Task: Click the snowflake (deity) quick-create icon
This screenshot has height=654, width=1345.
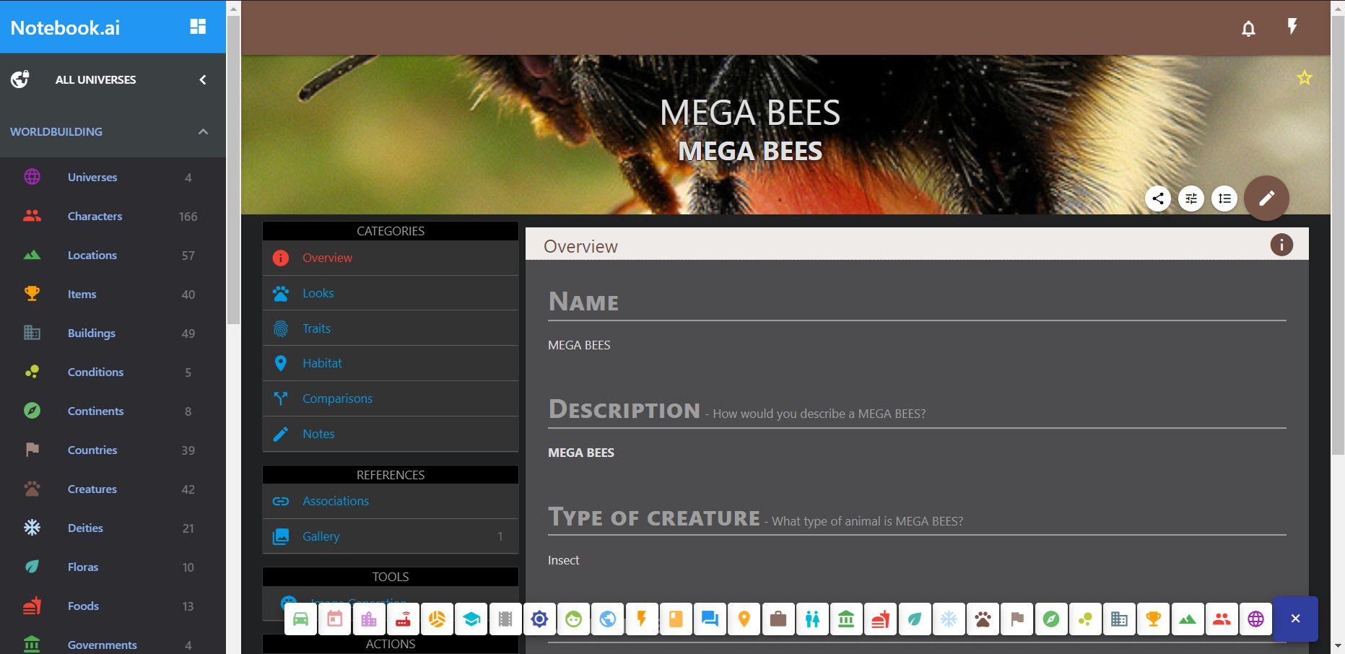Action: [949, 619]
